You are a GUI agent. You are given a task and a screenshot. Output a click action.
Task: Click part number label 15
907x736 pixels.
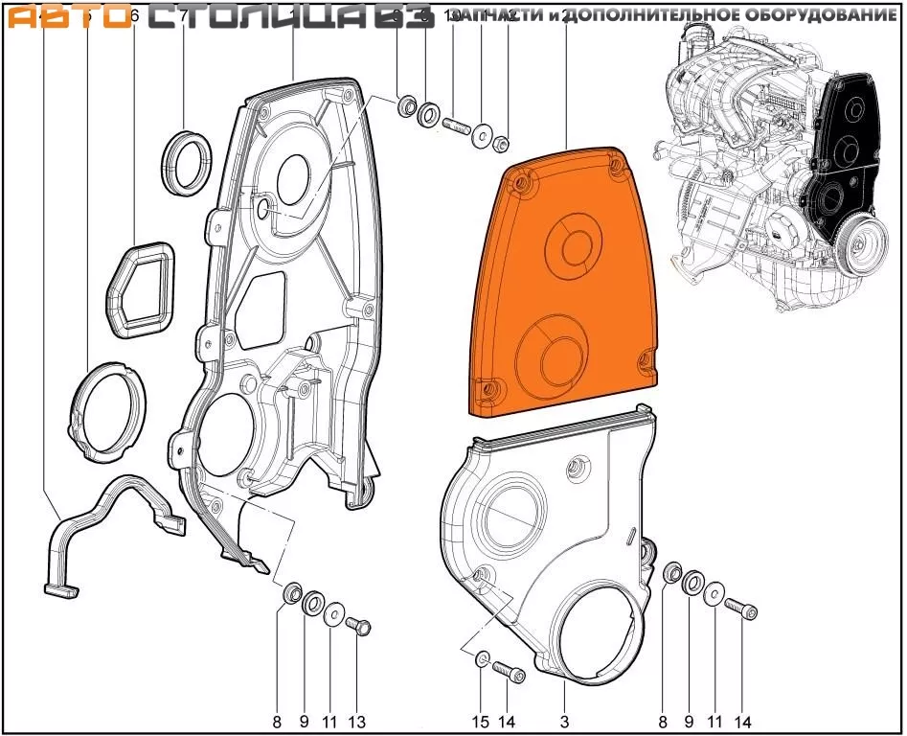point(480,722)
